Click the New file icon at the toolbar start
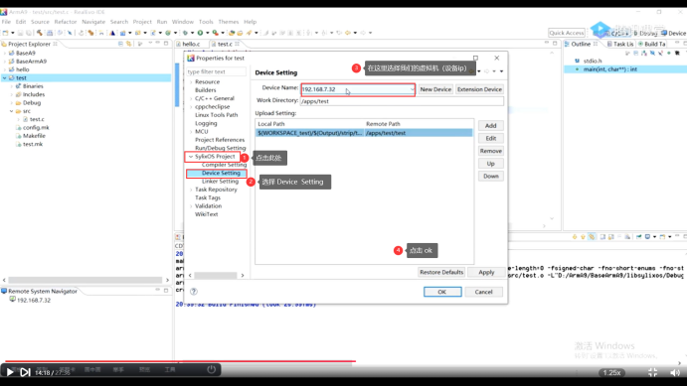 pos(5,33)
